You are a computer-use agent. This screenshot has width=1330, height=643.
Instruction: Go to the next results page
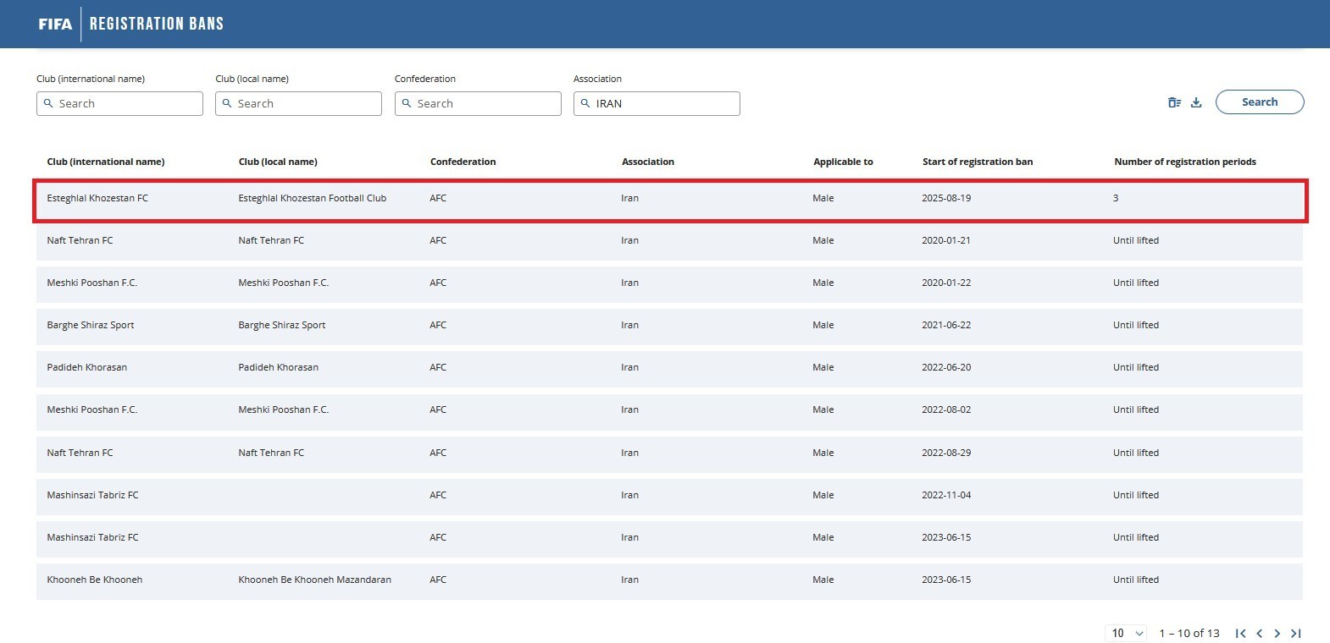(x=1277, y=633)
